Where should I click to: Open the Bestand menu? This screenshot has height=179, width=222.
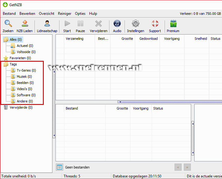(9, 14)
